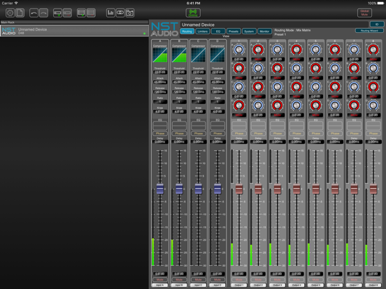The width and height of the screenshot is (386, 289).
Task: Click Output 1 matrix knob for input A
Action: pos(238,50)
